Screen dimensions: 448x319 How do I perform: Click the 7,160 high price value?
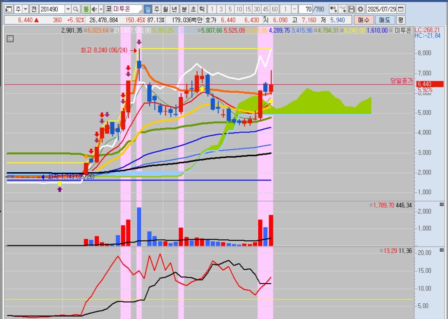point(309,20)
